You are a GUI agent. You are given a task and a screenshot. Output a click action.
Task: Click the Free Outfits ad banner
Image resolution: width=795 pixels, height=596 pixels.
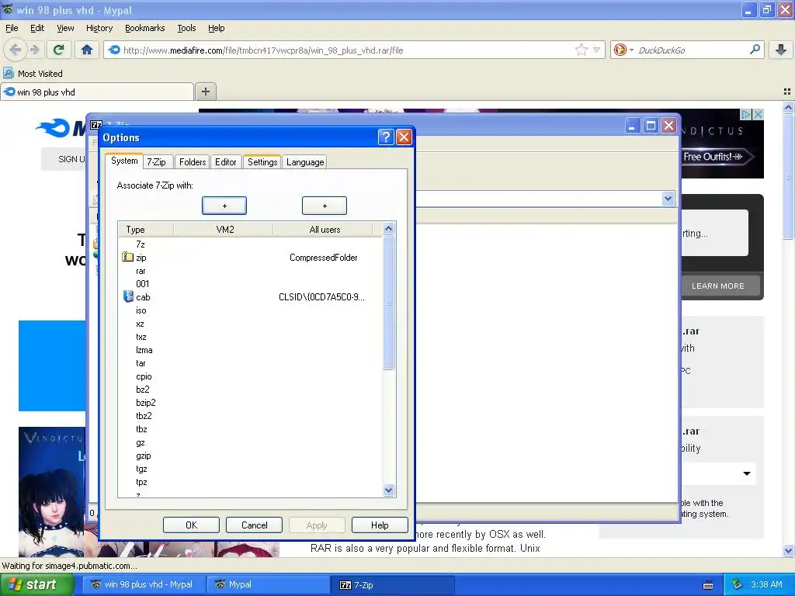pos(717,157)
